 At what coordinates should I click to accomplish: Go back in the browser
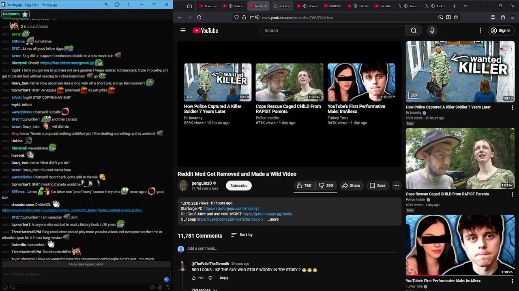click(180, 17)
